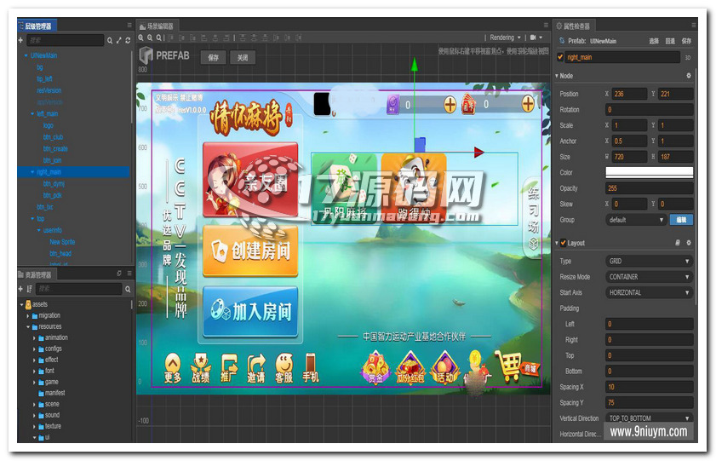716x461 pixels.
Task: Open the scene editor panel hamburger menu
Action: 546,25
